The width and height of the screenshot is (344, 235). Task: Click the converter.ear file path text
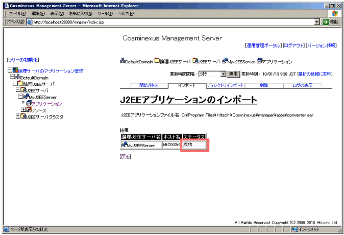pos(247,115)
